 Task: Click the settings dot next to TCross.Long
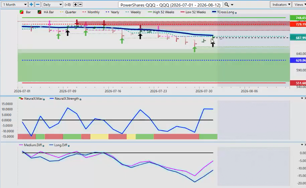[x=236, y=13]
